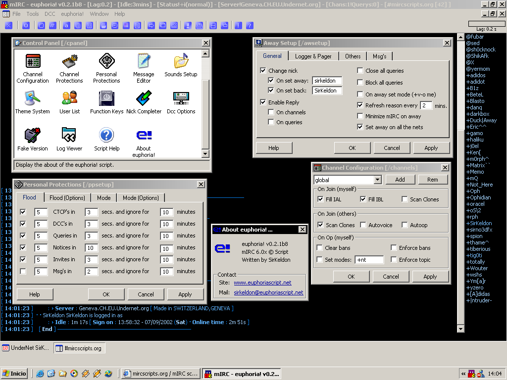
Task: Click the On set away nick field
Action: 327,81
